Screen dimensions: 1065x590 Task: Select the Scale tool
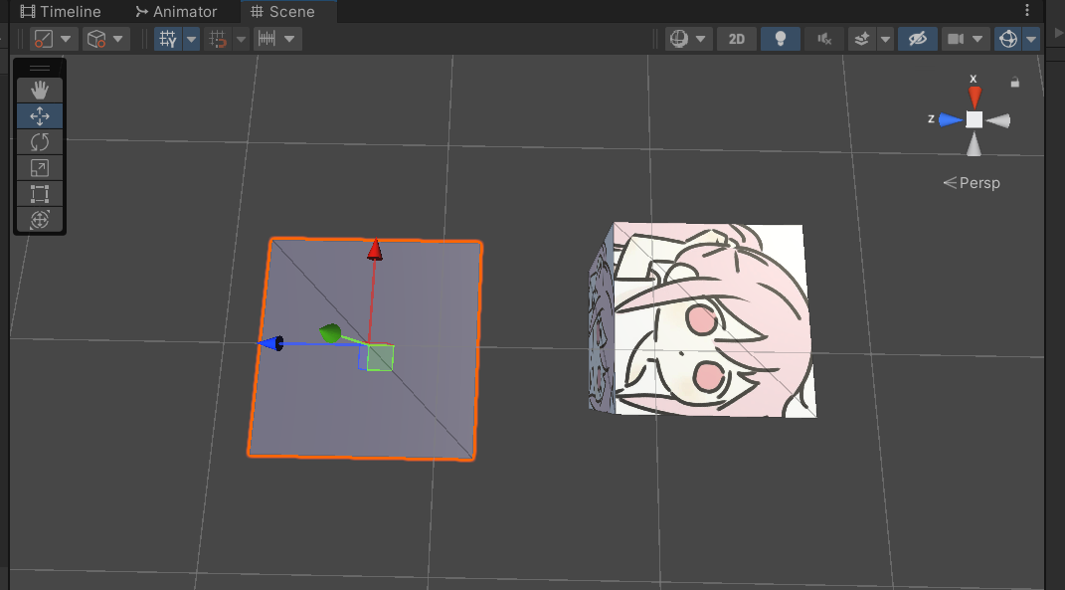click(40, 168)
